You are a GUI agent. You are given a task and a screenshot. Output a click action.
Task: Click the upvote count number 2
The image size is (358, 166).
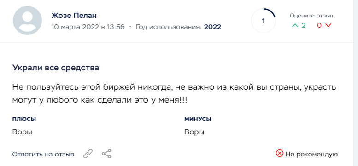tap(304, 25)
